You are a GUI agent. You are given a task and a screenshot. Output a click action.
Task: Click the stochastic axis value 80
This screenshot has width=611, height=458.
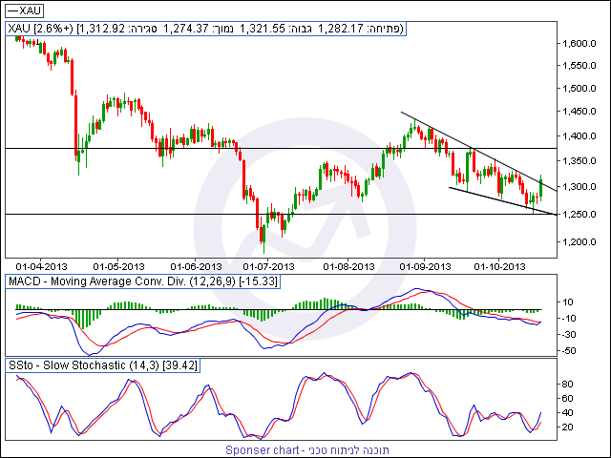pyautogui.click(x=567, y=384)
